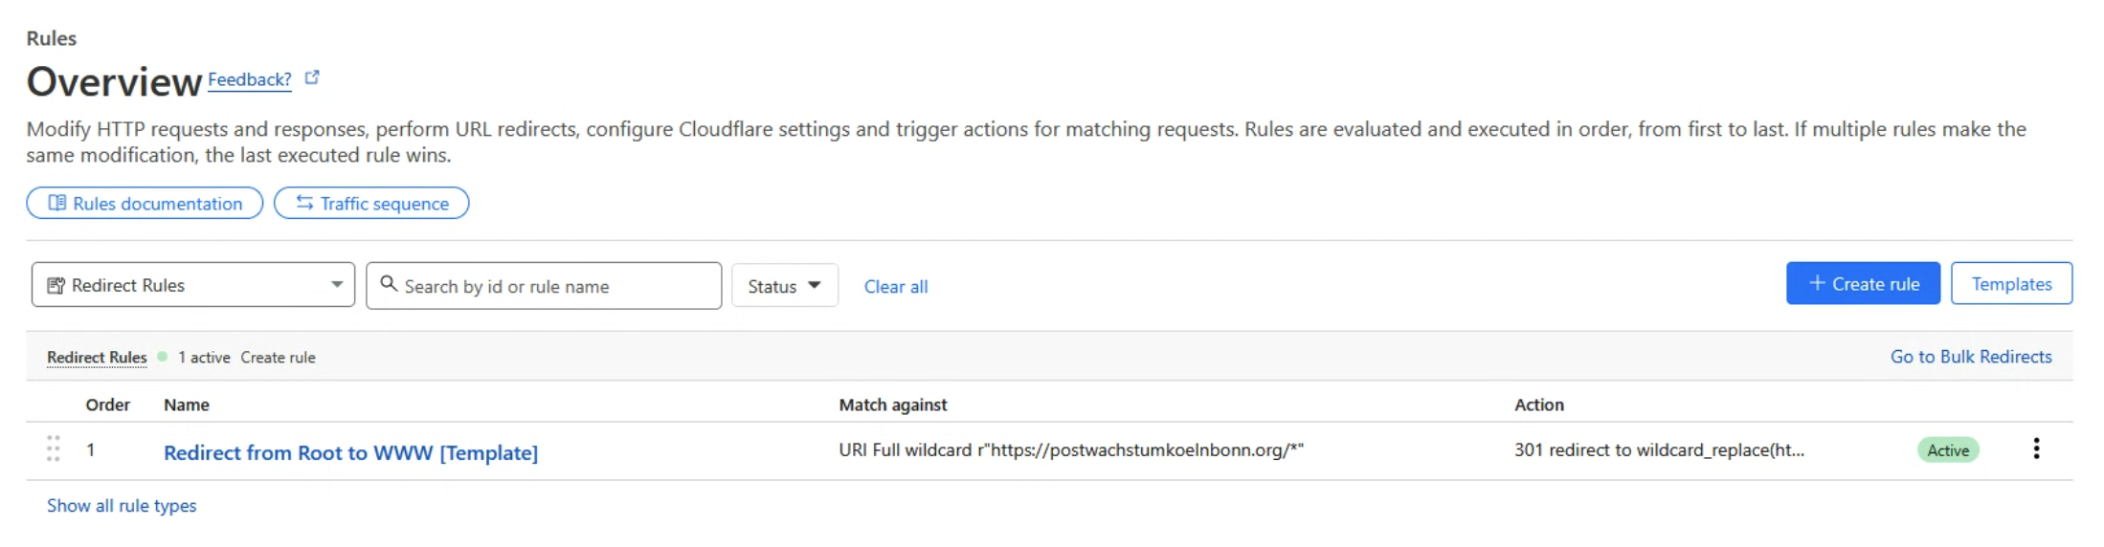Click the book icon on Rules documentation
Viewport: 2104px width, 547px height.
coord(57,203)
